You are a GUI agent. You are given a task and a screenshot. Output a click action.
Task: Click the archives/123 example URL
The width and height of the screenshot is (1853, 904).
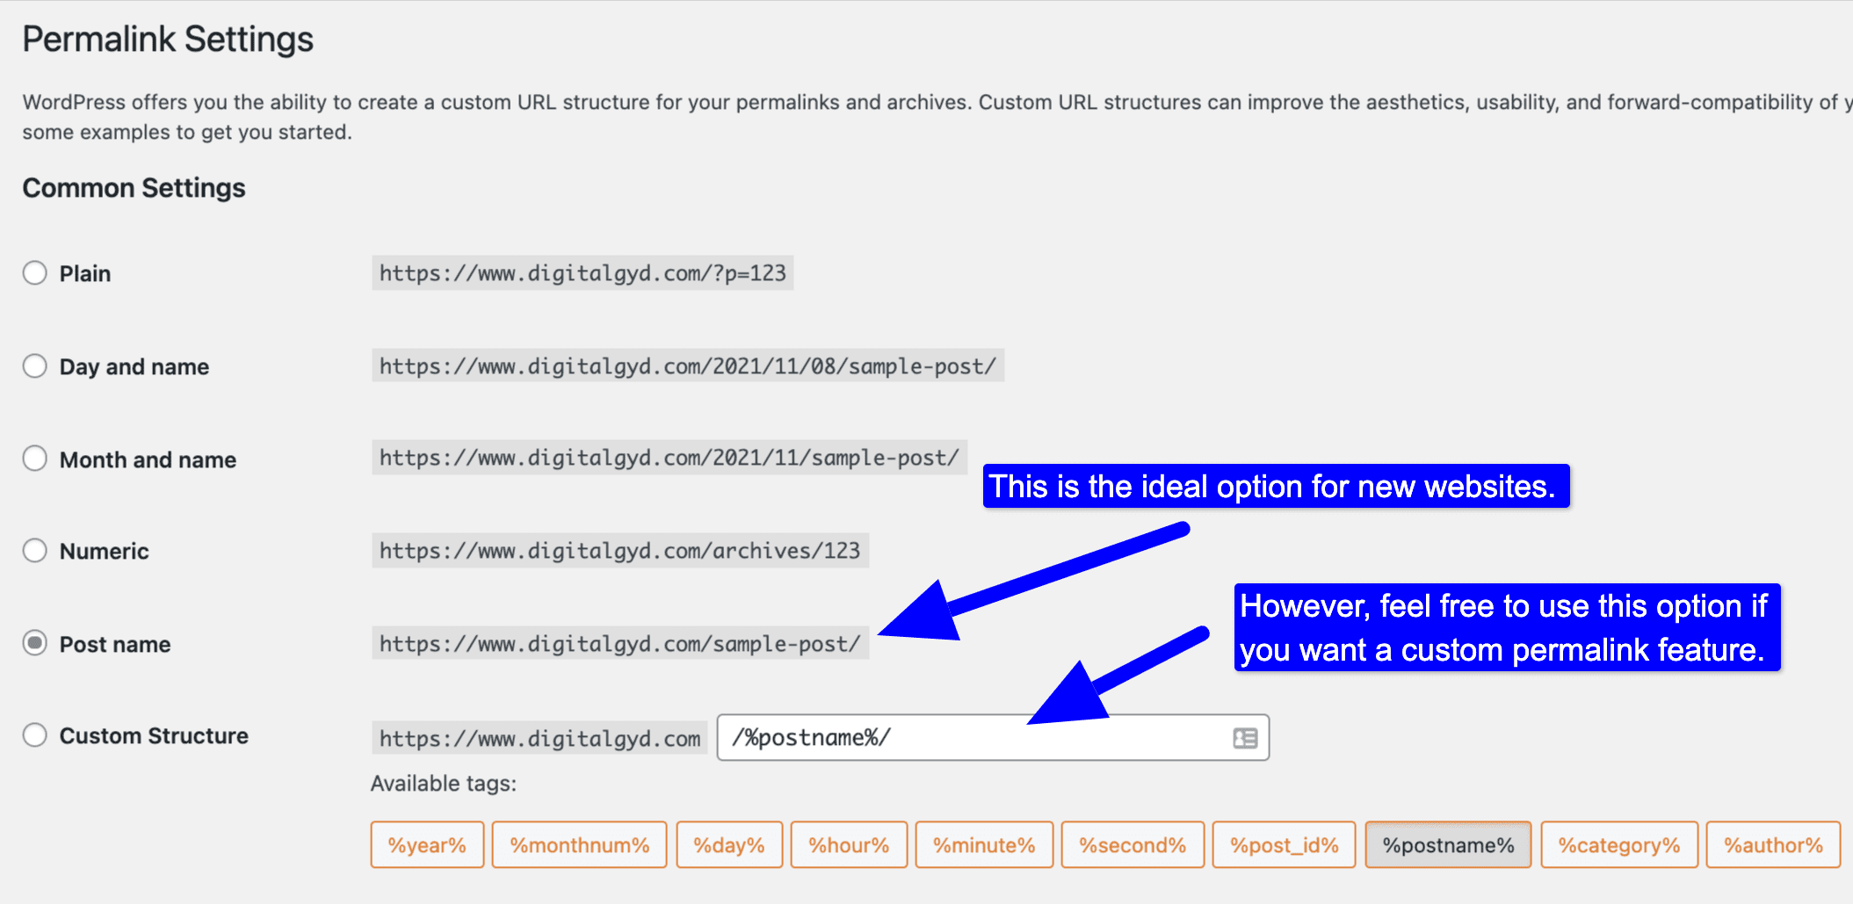coord(620,551)
